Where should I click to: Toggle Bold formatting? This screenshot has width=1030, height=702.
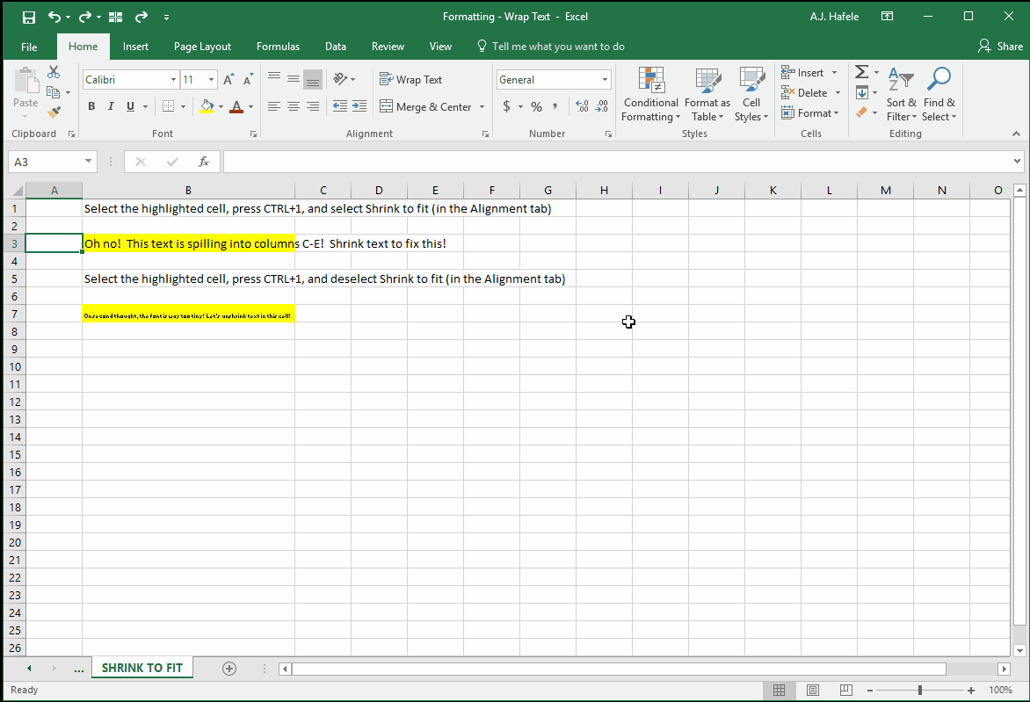click(x=91, y=106)
